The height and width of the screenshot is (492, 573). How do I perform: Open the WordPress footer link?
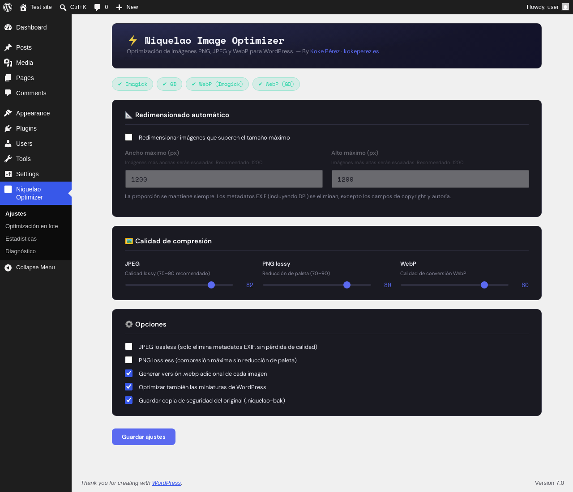(167, 483)
